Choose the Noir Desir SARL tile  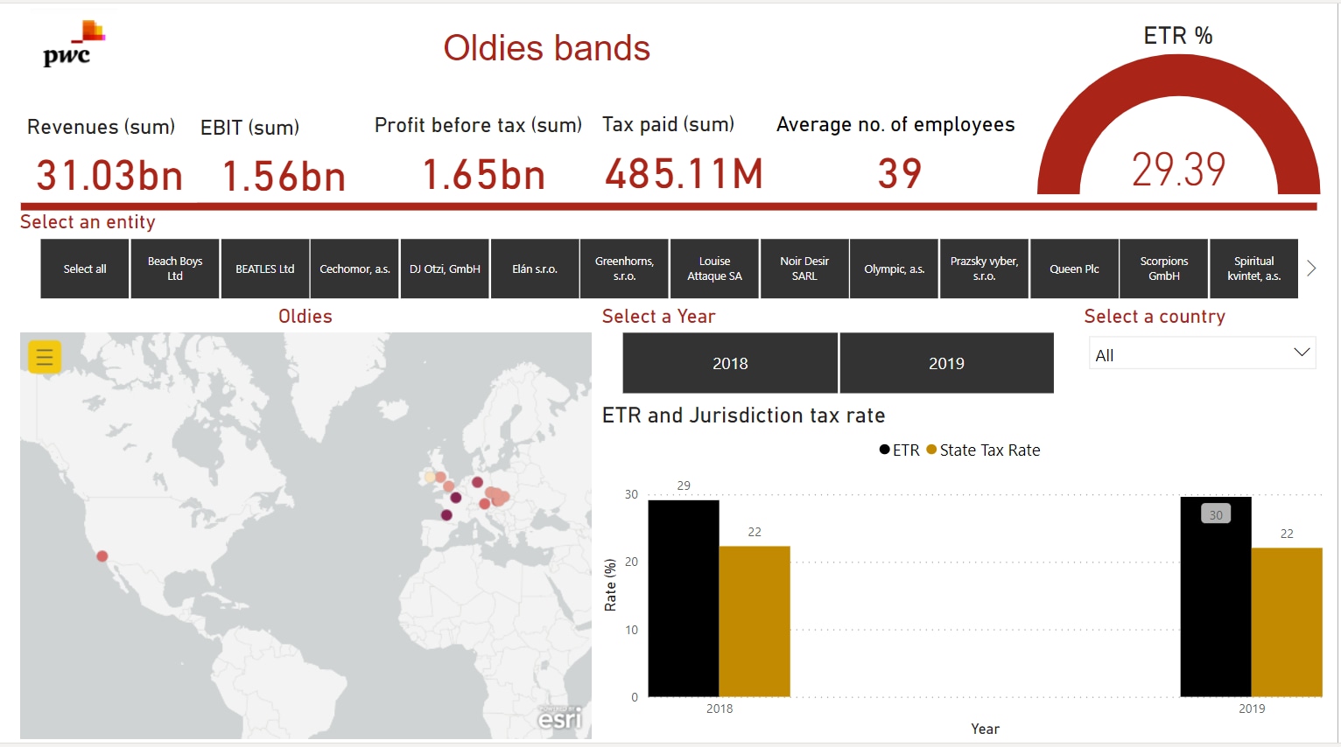[x=804, y=269]
